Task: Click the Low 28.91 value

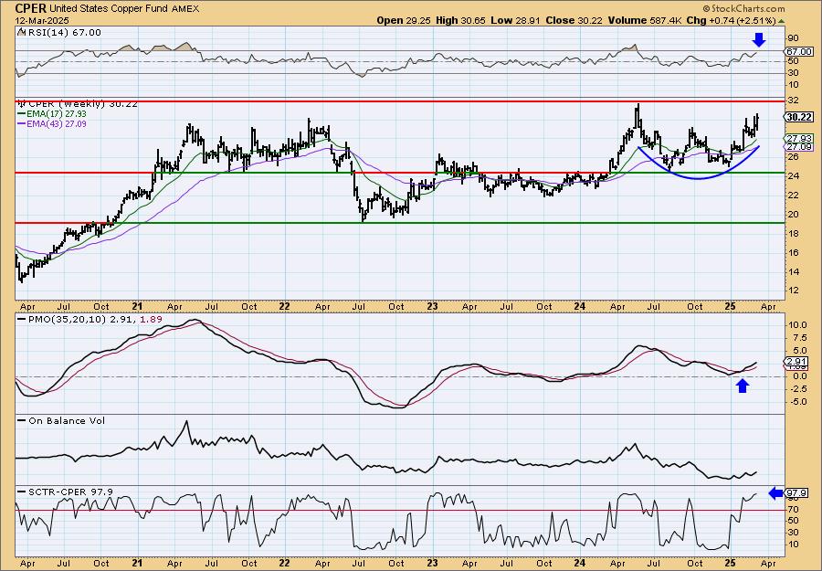Action: point(513,20)
